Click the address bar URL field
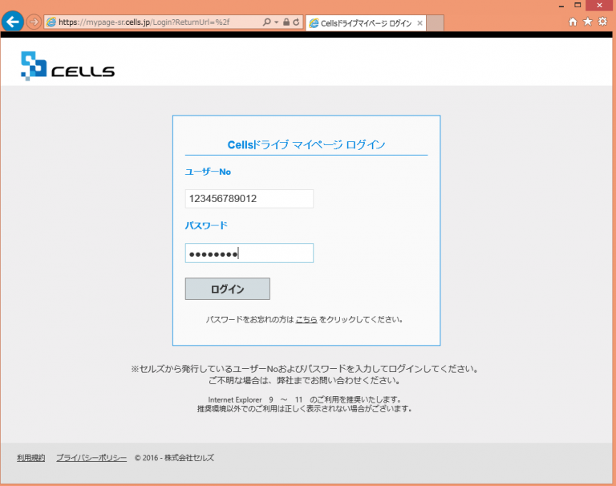 pyautogui.click(x=152, y=22)
